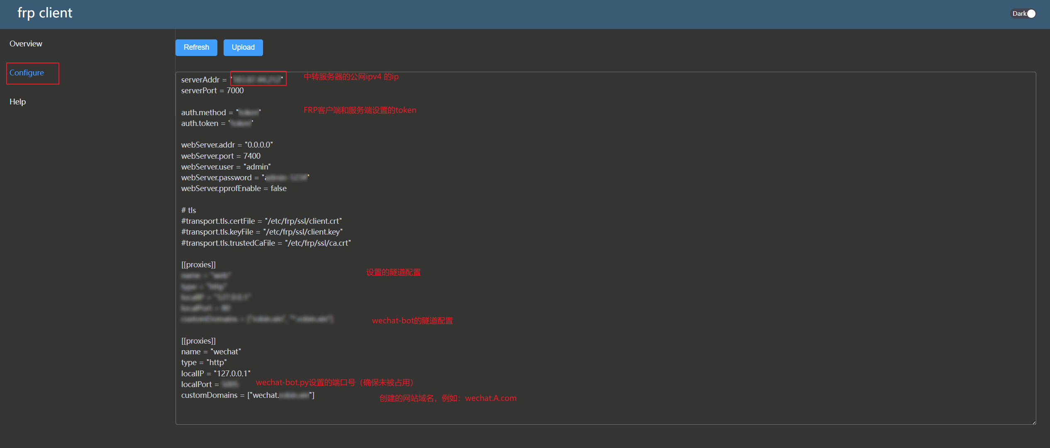The image size is (1050, 448).
Task: Click the webServer.addr "0.0.0.0" line
Action: (227, 145)
